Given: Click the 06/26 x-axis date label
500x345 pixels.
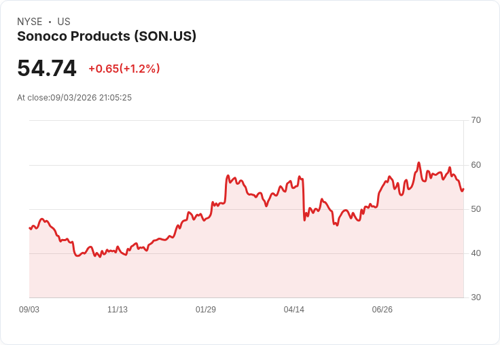Looking at the screenshot, I should click(382, 310).
